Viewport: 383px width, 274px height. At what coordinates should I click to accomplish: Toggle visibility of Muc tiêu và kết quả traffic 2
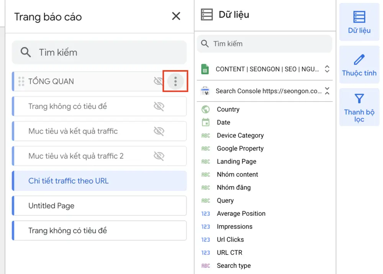159,156
